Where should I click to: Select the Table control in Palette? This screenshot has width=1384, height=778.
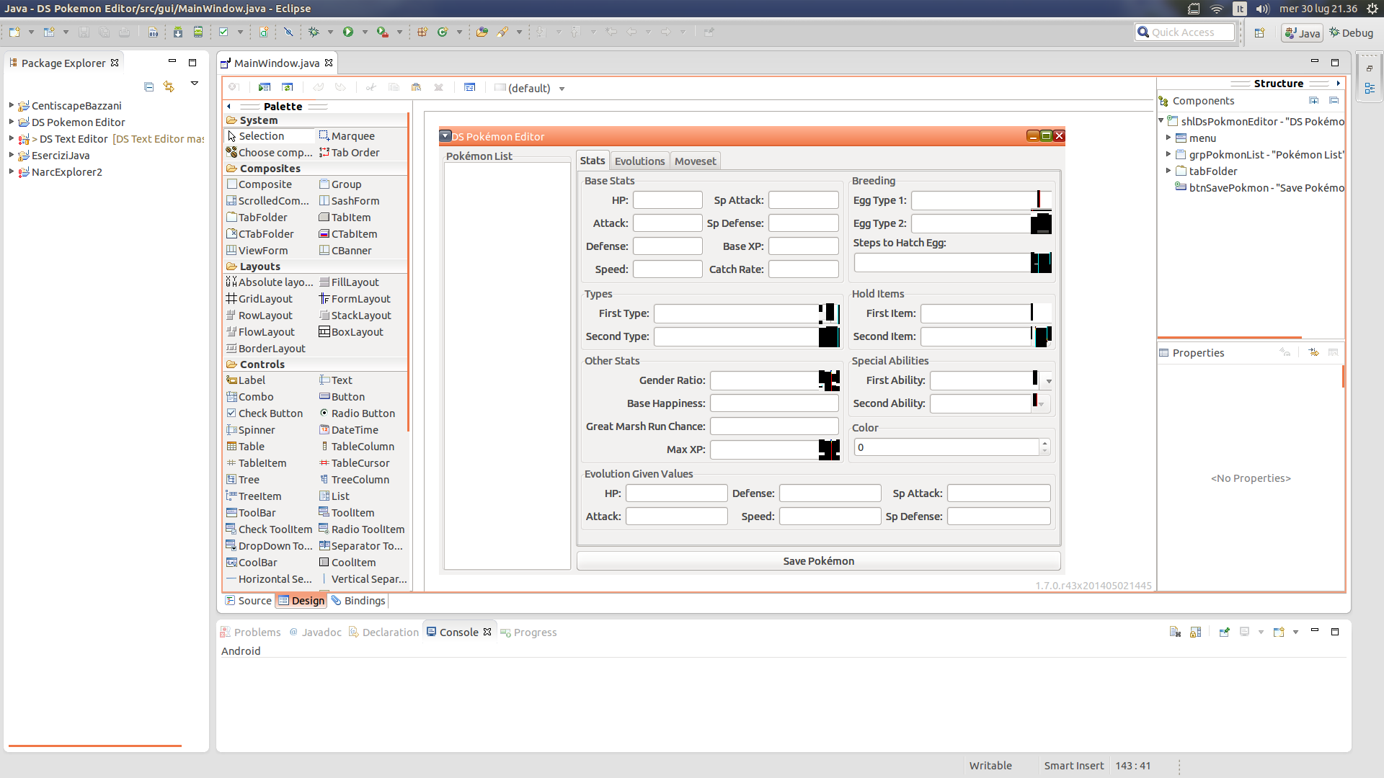coord(246,447)
